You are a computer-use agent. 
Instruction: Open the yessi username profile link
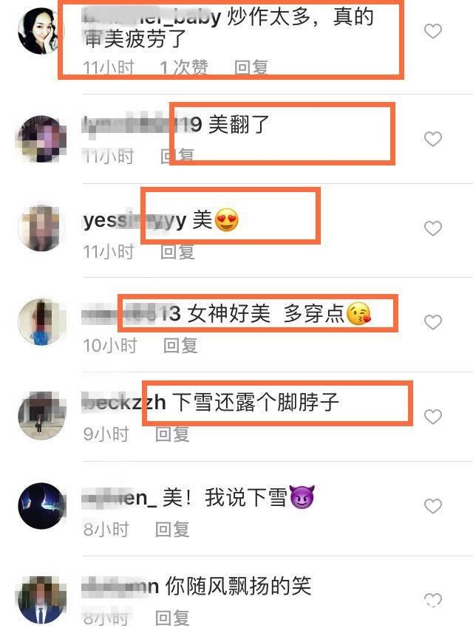[135, 220]
